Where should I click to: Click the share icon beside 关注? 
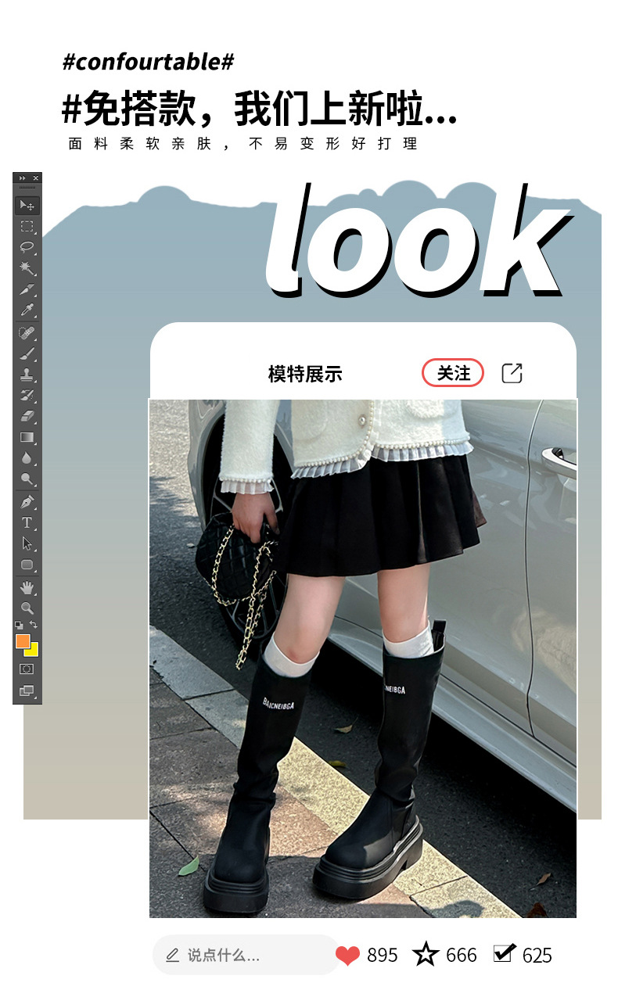tap(512, 373)
